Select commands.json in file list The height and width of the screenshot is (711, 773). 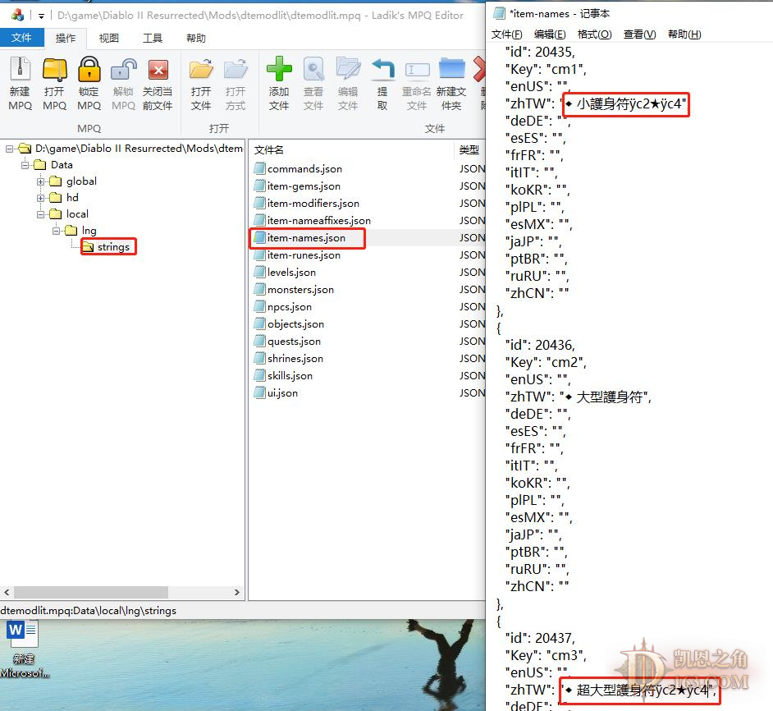click(304, 169)
